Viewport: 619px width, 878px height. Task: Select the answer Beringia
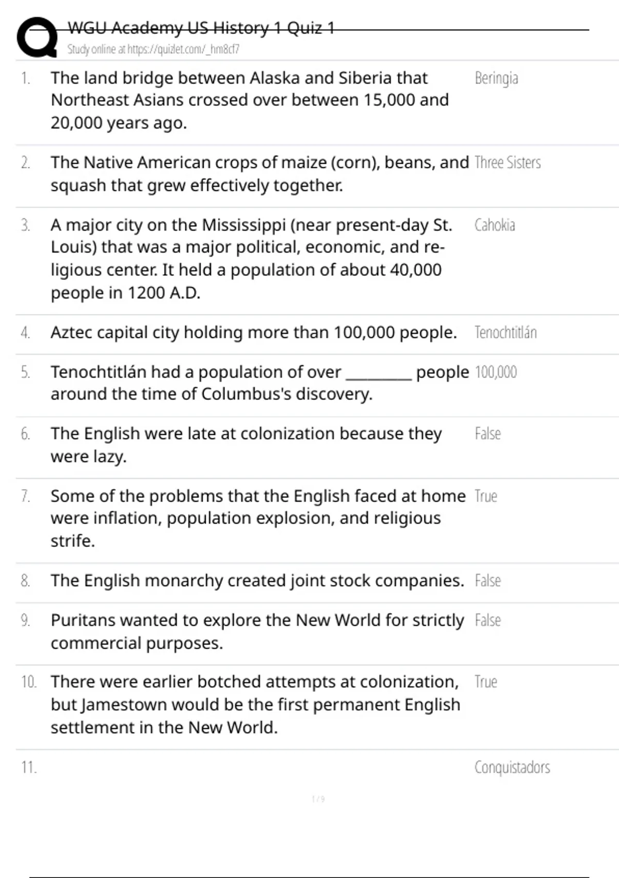tap(496, 79)
